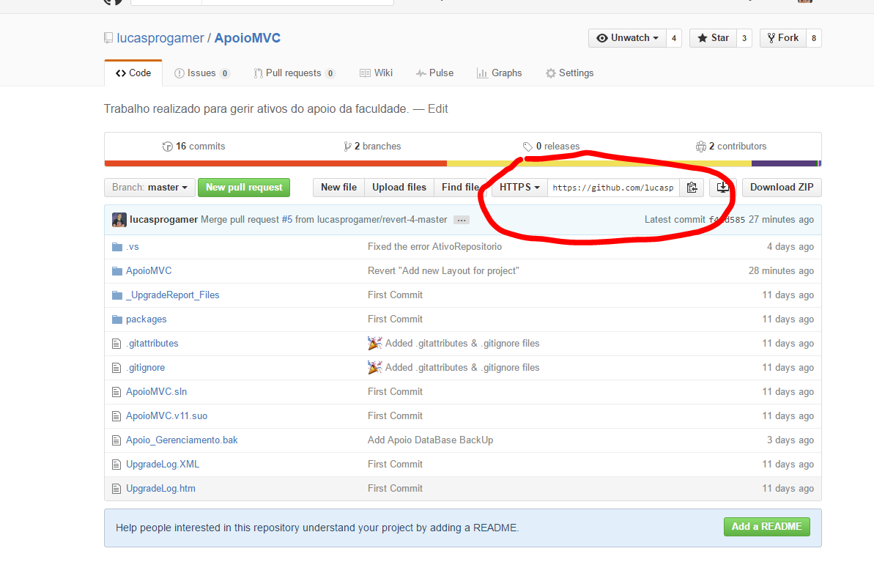Viewport: 874px width, 573px height.
Task: Click the contributors people icon
Action: 700,147
